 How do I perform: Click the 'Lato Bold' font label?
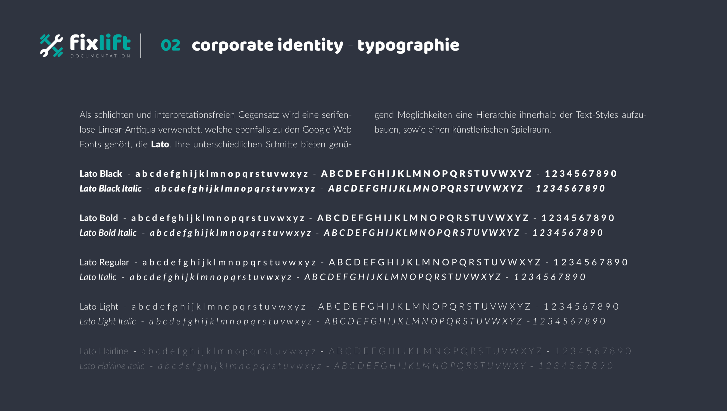[99, 218]
